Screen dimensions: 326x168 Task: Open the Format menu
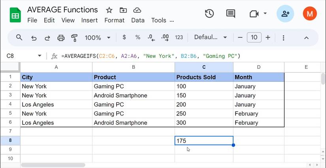tap(114, 20)
